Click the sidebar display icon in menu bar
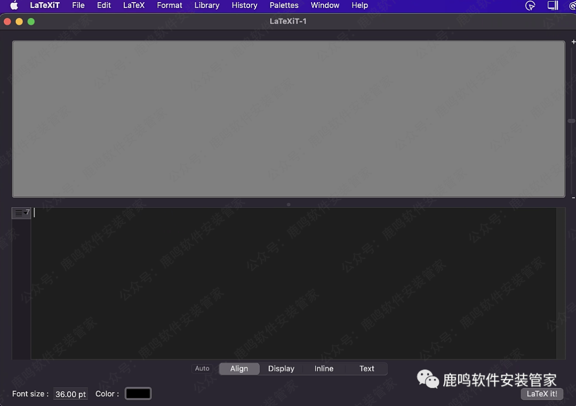 tap(553, 5)
